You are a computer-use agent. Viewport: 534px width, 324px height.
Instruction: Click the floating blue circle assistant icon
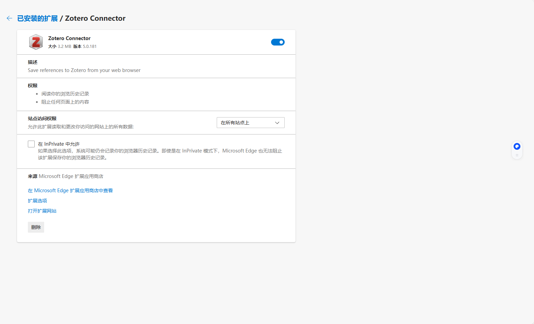pos(517,146)
